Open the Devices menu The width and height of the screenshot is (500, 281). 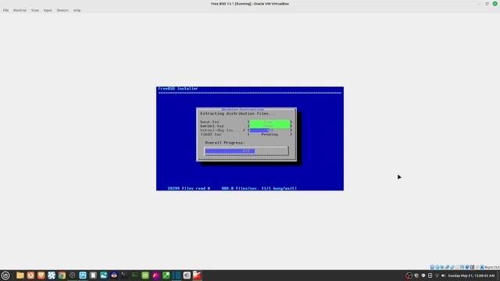coord(62,10)
